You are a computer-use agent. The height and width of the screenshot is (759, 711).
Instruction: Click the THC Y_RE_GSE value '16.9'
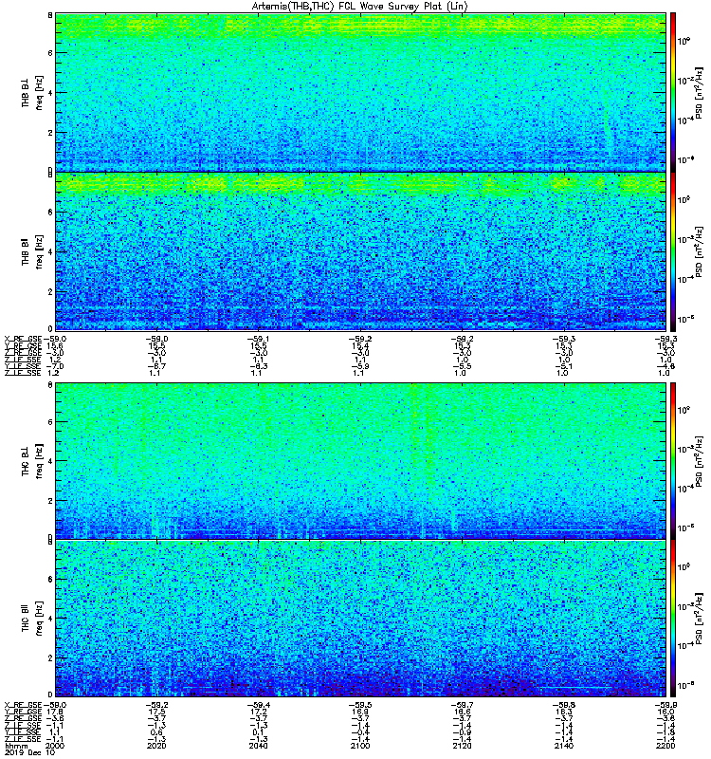361,713
